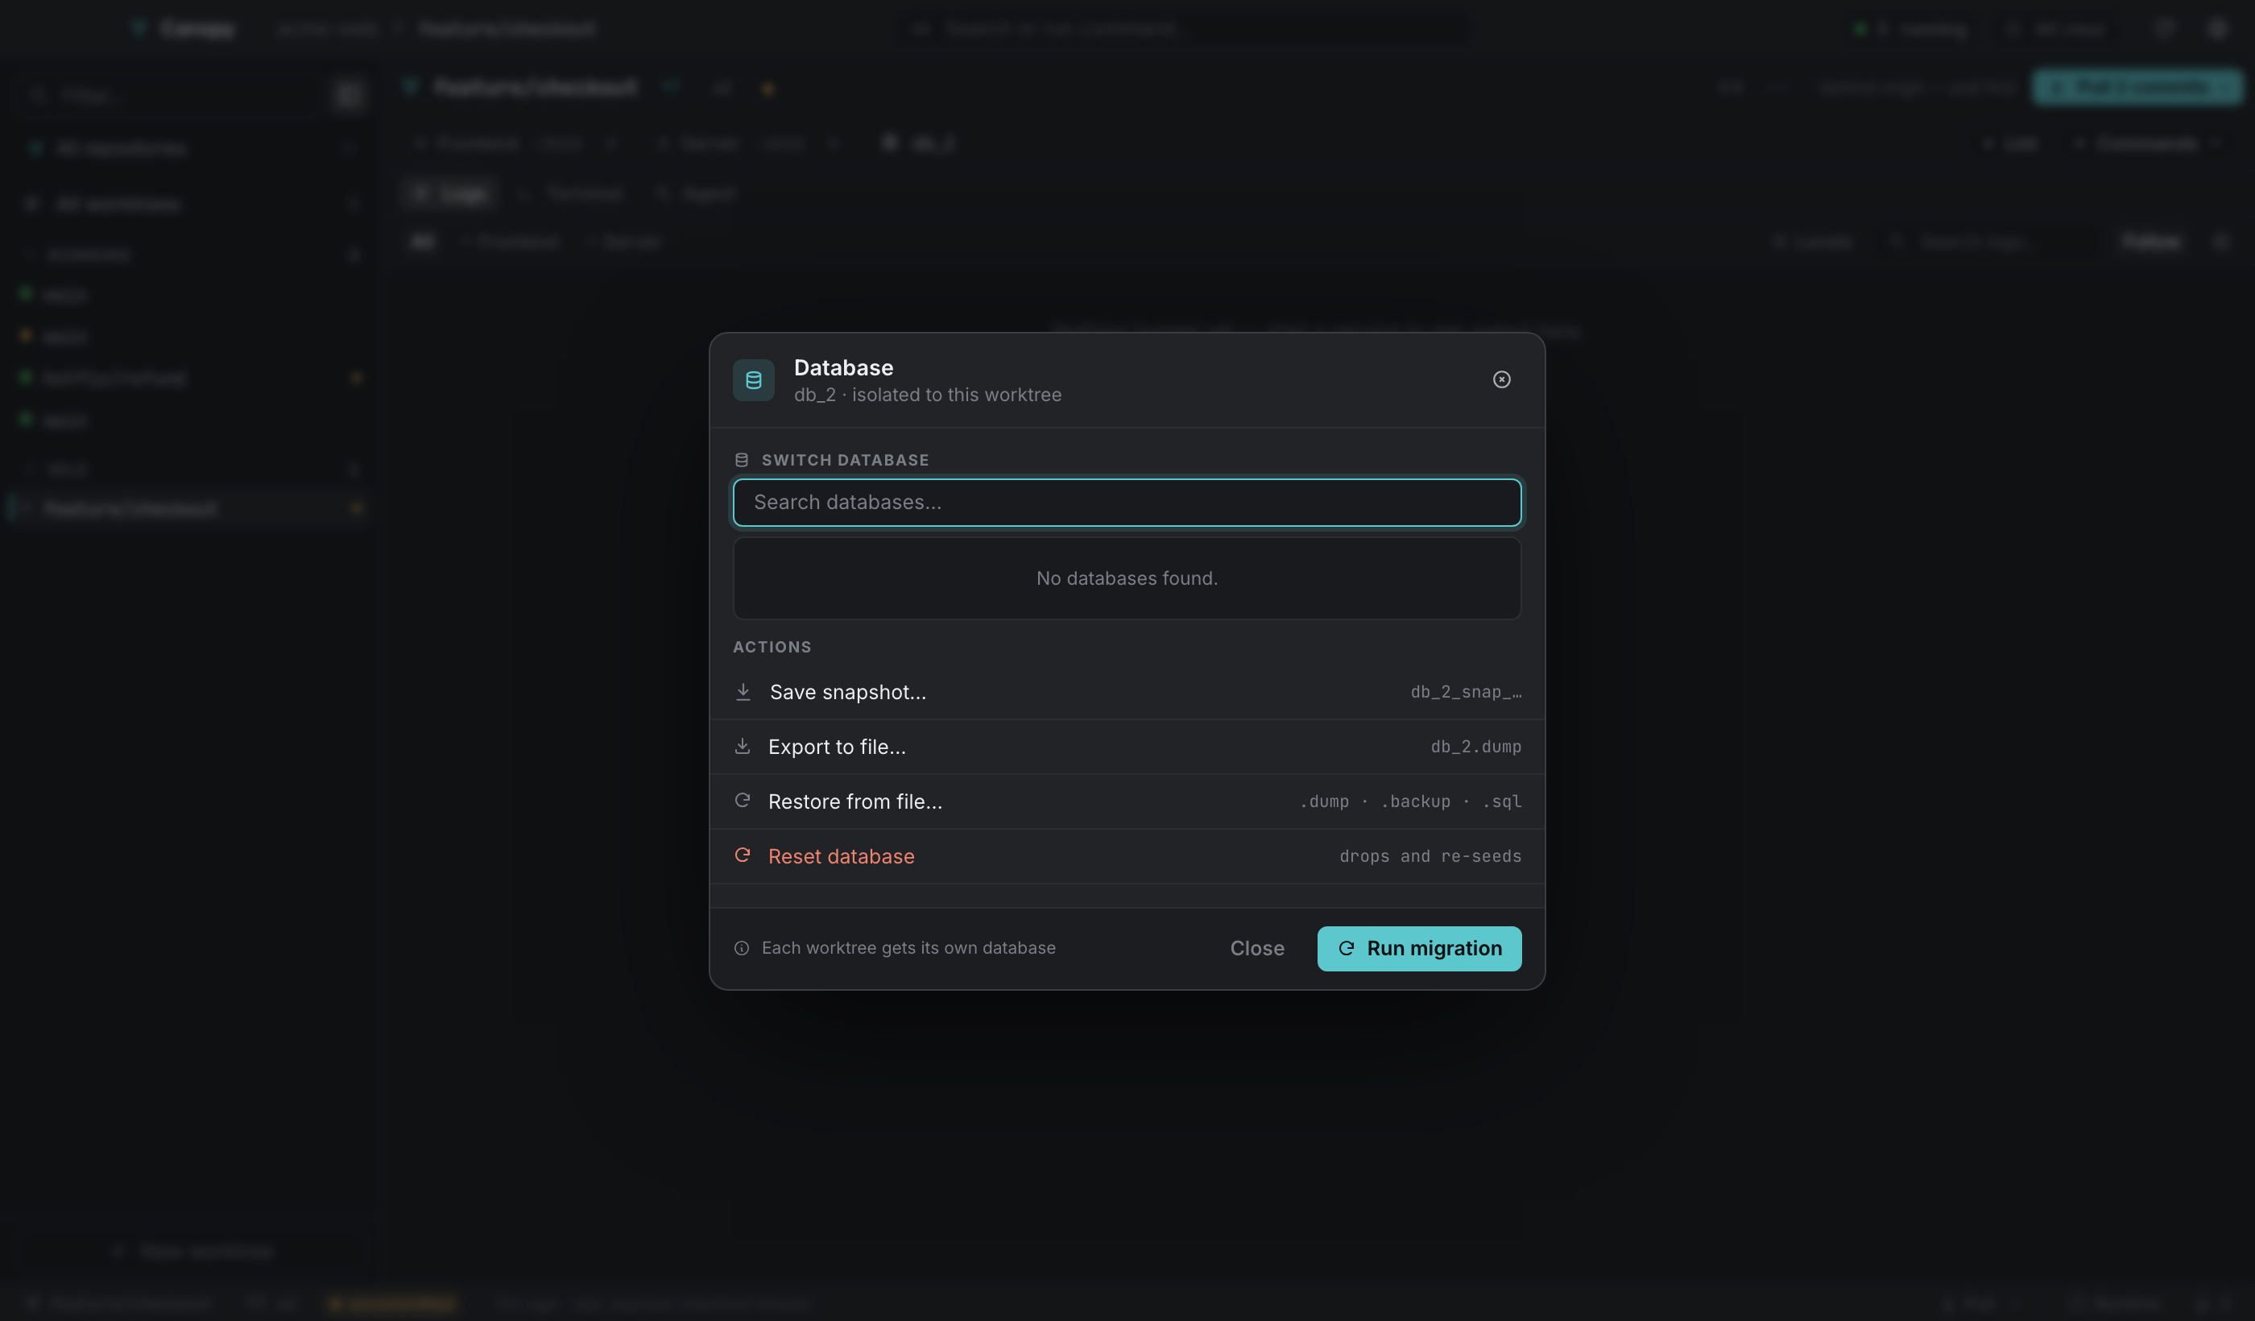
Task: Click the 'db_2_snap_…' snapshot name
Action: coord(1466,692)
